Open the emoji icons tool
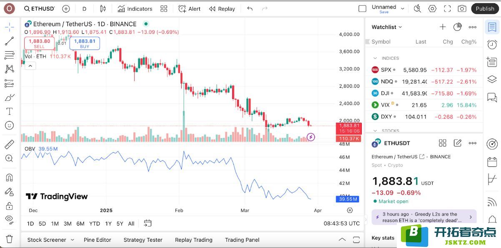The height and width of the screenshot is (248, 501). (x=9, y=125)
